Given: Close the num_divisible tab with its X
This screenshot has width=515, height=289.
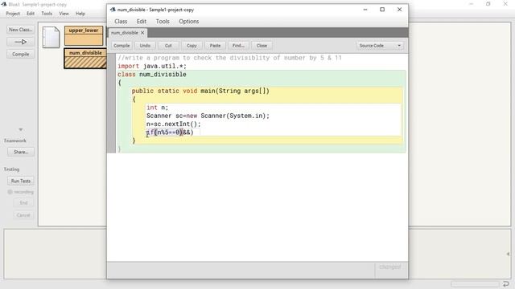Looking at the screenshot, I should pos(142,33).
